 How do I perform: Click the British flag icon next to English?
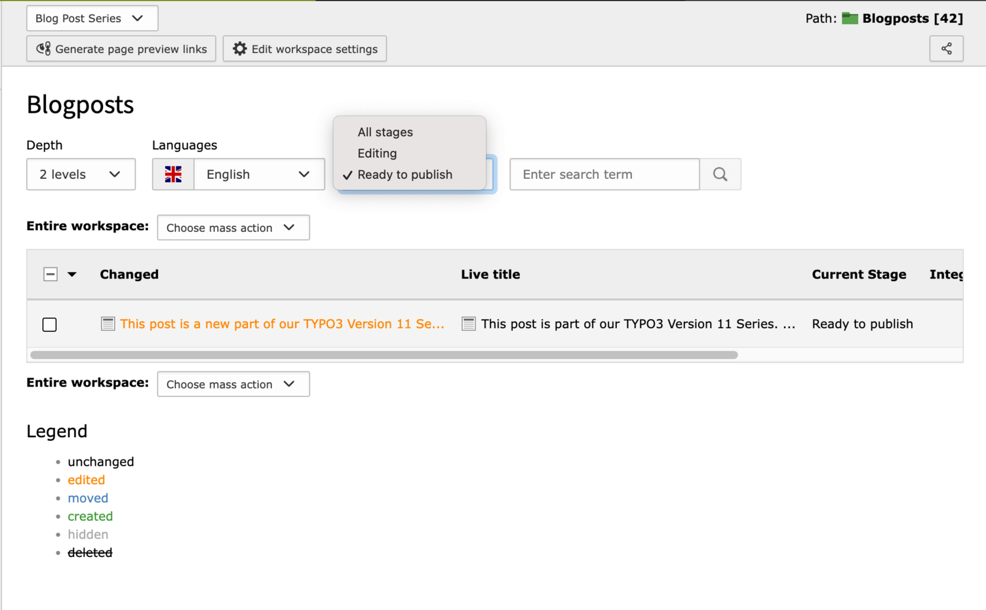tap(173, 174)
